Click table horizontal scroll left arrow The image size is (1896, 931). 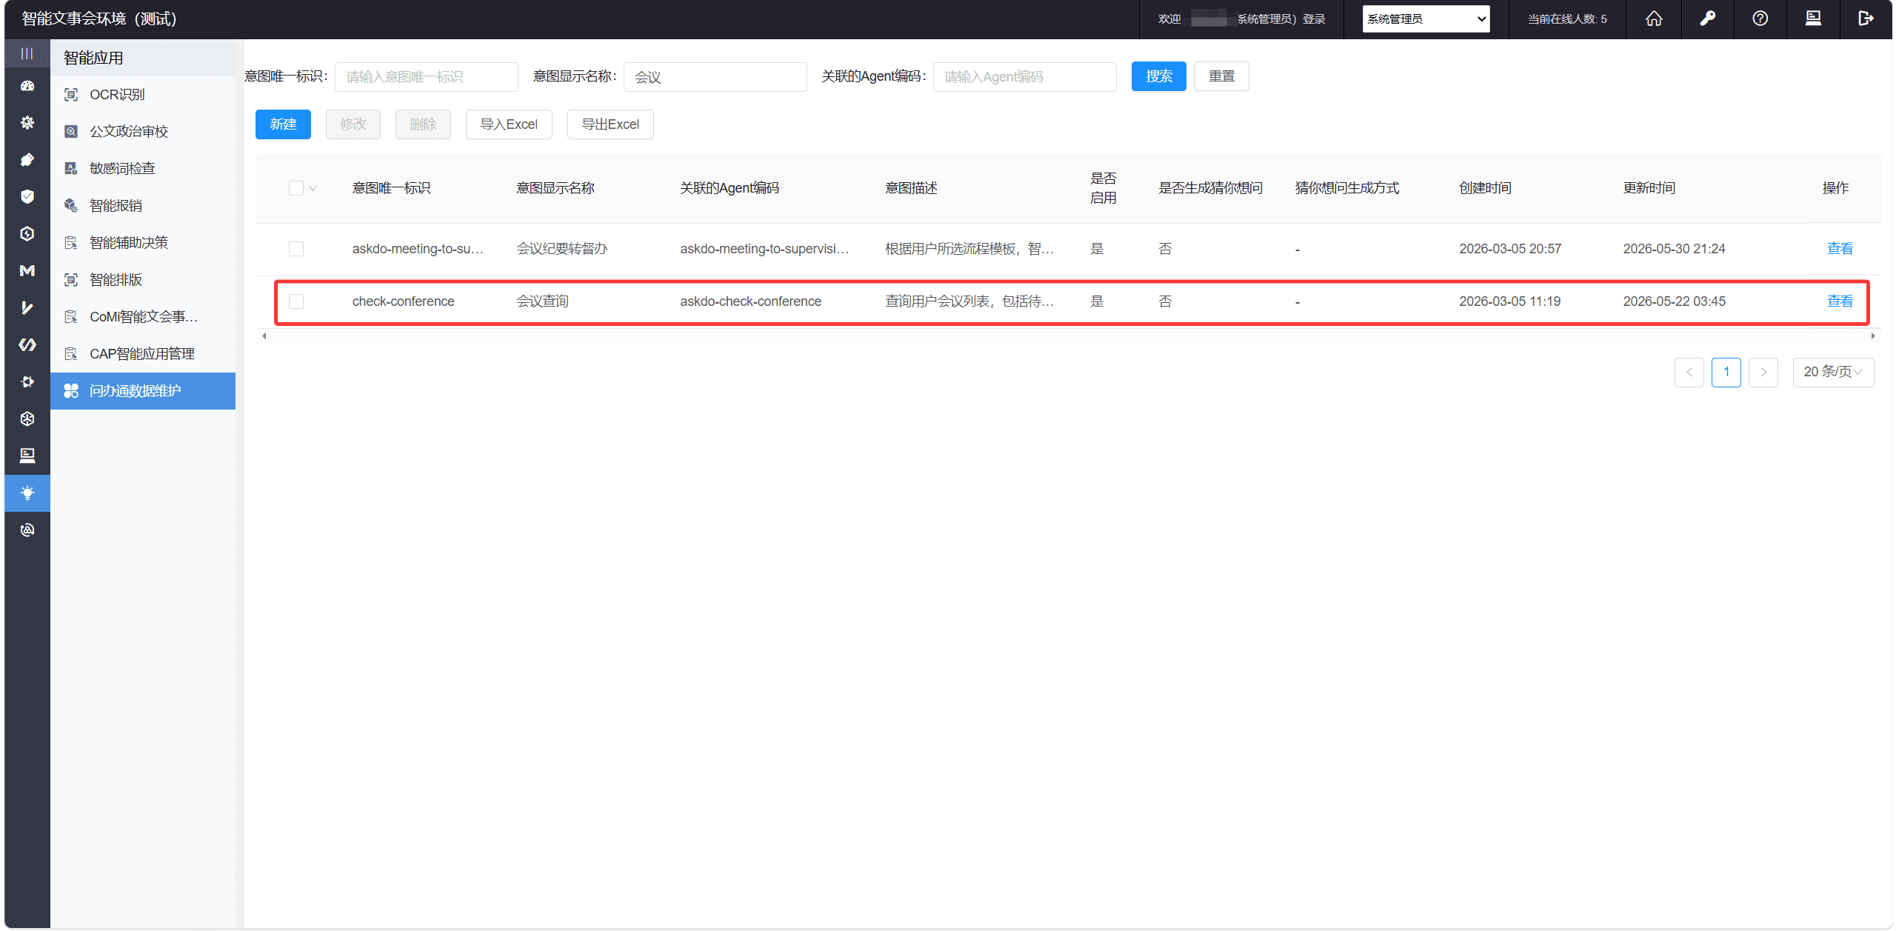pos(264,336)
